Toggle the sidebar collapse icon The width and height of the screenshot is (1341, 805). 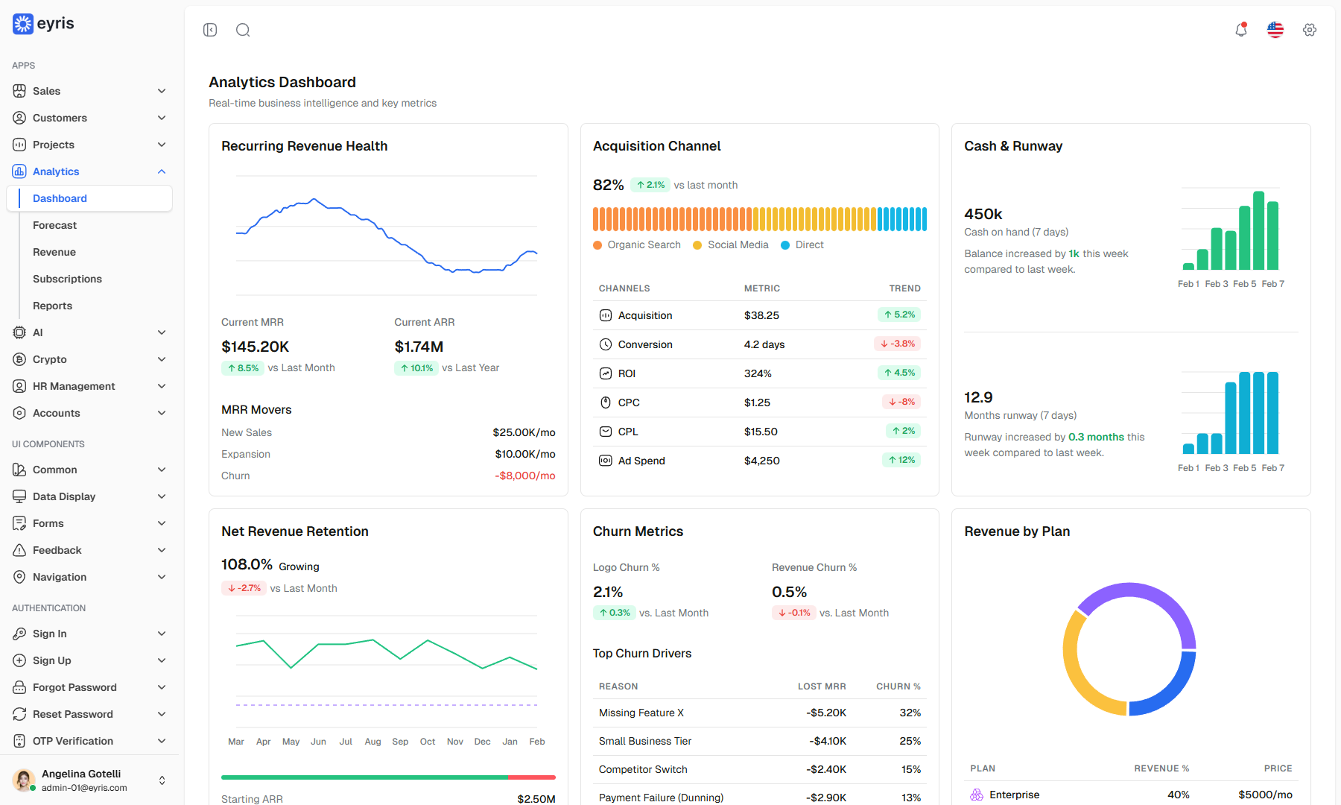click(x=210, y=30)
